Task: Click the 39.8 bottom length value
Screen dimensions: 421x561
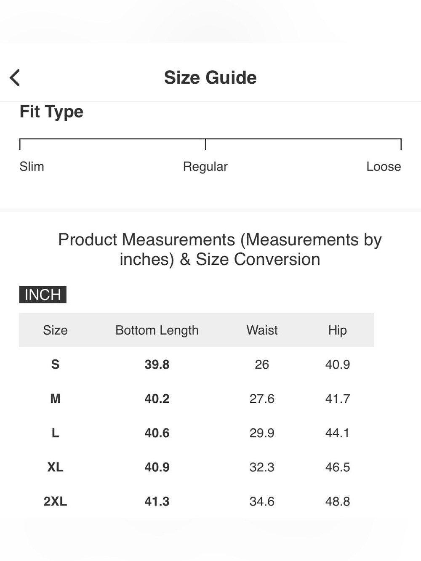Action: [157, 364]
